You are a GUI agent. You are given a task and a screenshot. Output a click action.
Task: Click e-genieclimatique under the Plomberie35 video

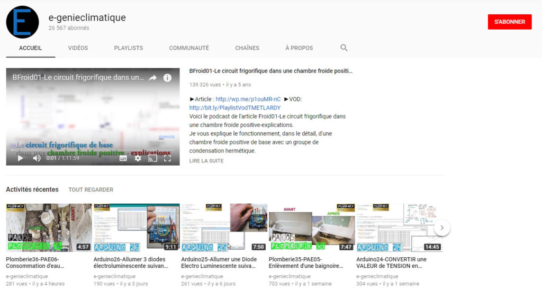click(x=290, y=277)
